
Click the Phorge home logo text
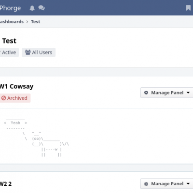(10, 8)
